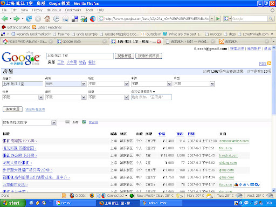
Task: Click the Wed weather forecast cloud icon
Action: click(x=270, y=196)
